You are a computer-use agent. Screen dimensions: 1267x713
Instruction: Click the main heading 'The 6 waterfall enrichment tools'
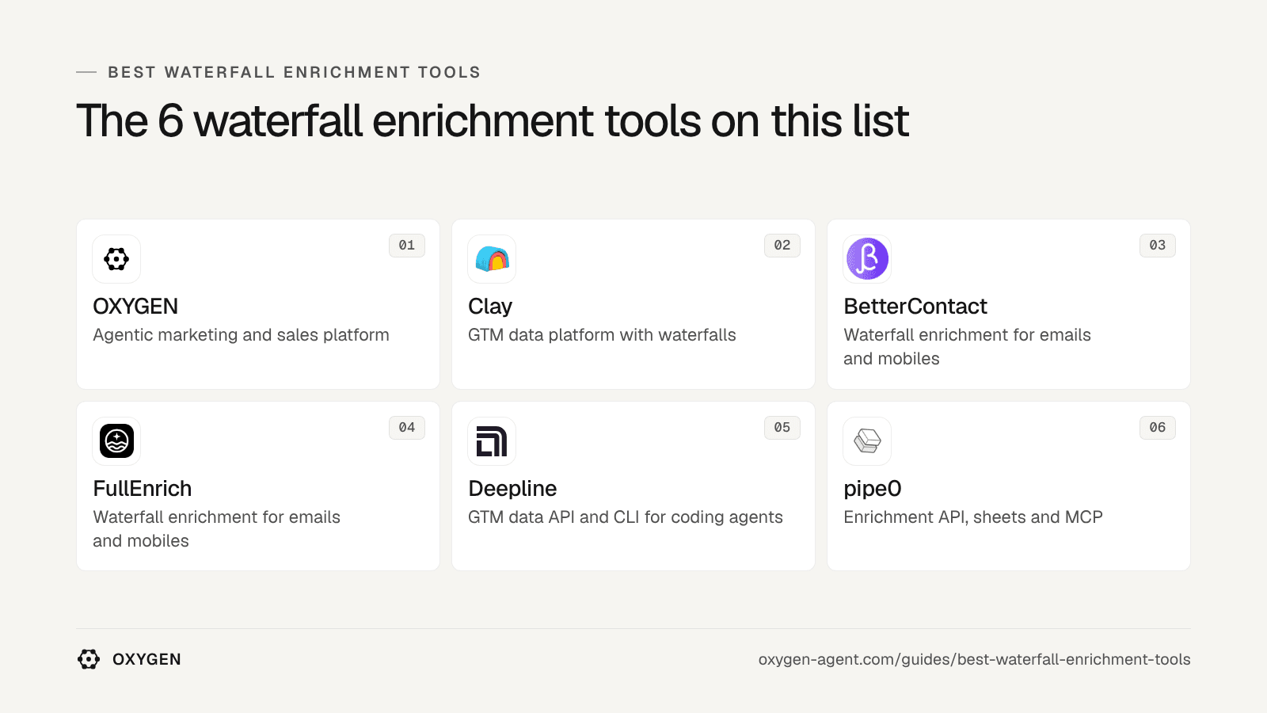pos(493,120)
